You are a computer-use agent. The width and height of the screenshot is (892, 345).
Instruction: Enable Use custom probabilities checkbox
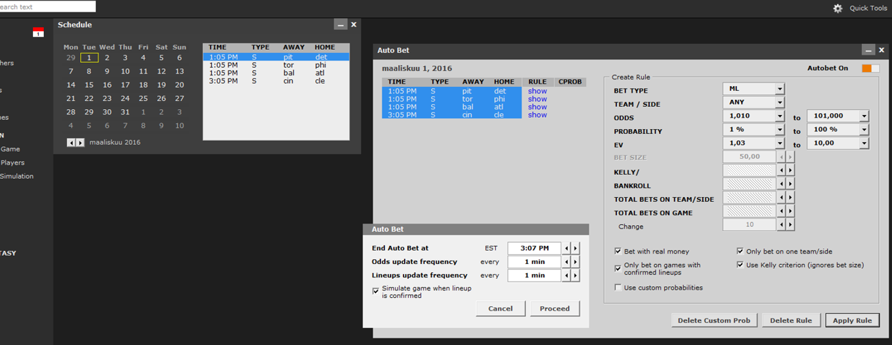pos(618,287)
